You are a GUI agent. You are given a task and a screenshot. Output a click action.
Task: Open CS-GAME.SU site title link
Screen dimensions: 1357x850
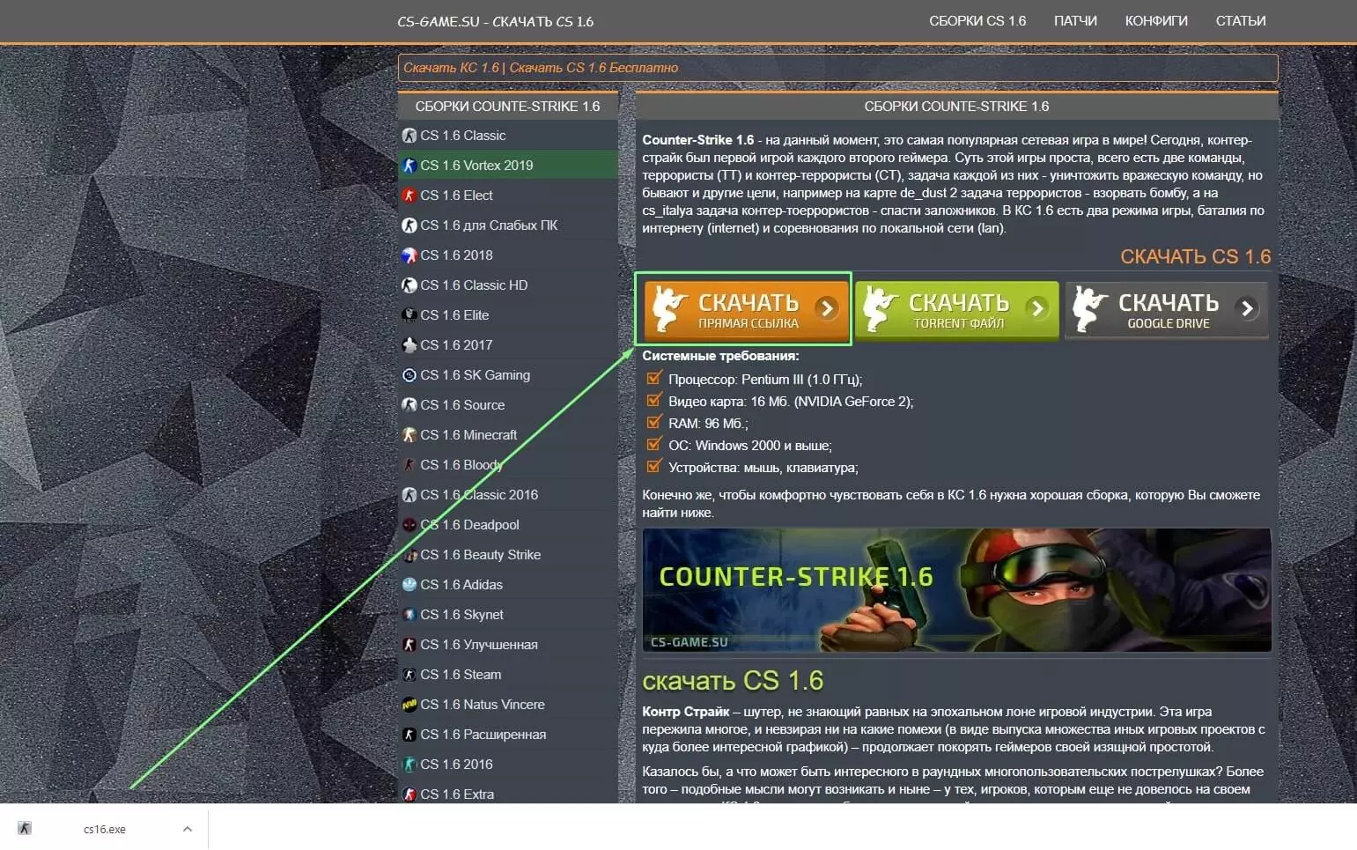click(495, 21)
